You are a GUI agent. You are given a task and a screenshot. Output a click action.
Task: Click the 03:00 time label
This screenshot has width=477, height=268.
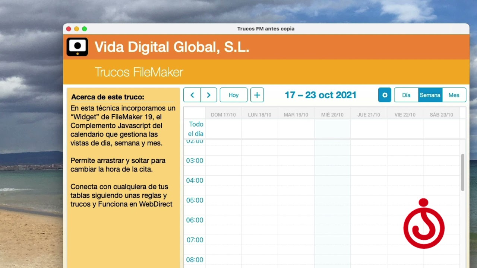tap(195, 160)
